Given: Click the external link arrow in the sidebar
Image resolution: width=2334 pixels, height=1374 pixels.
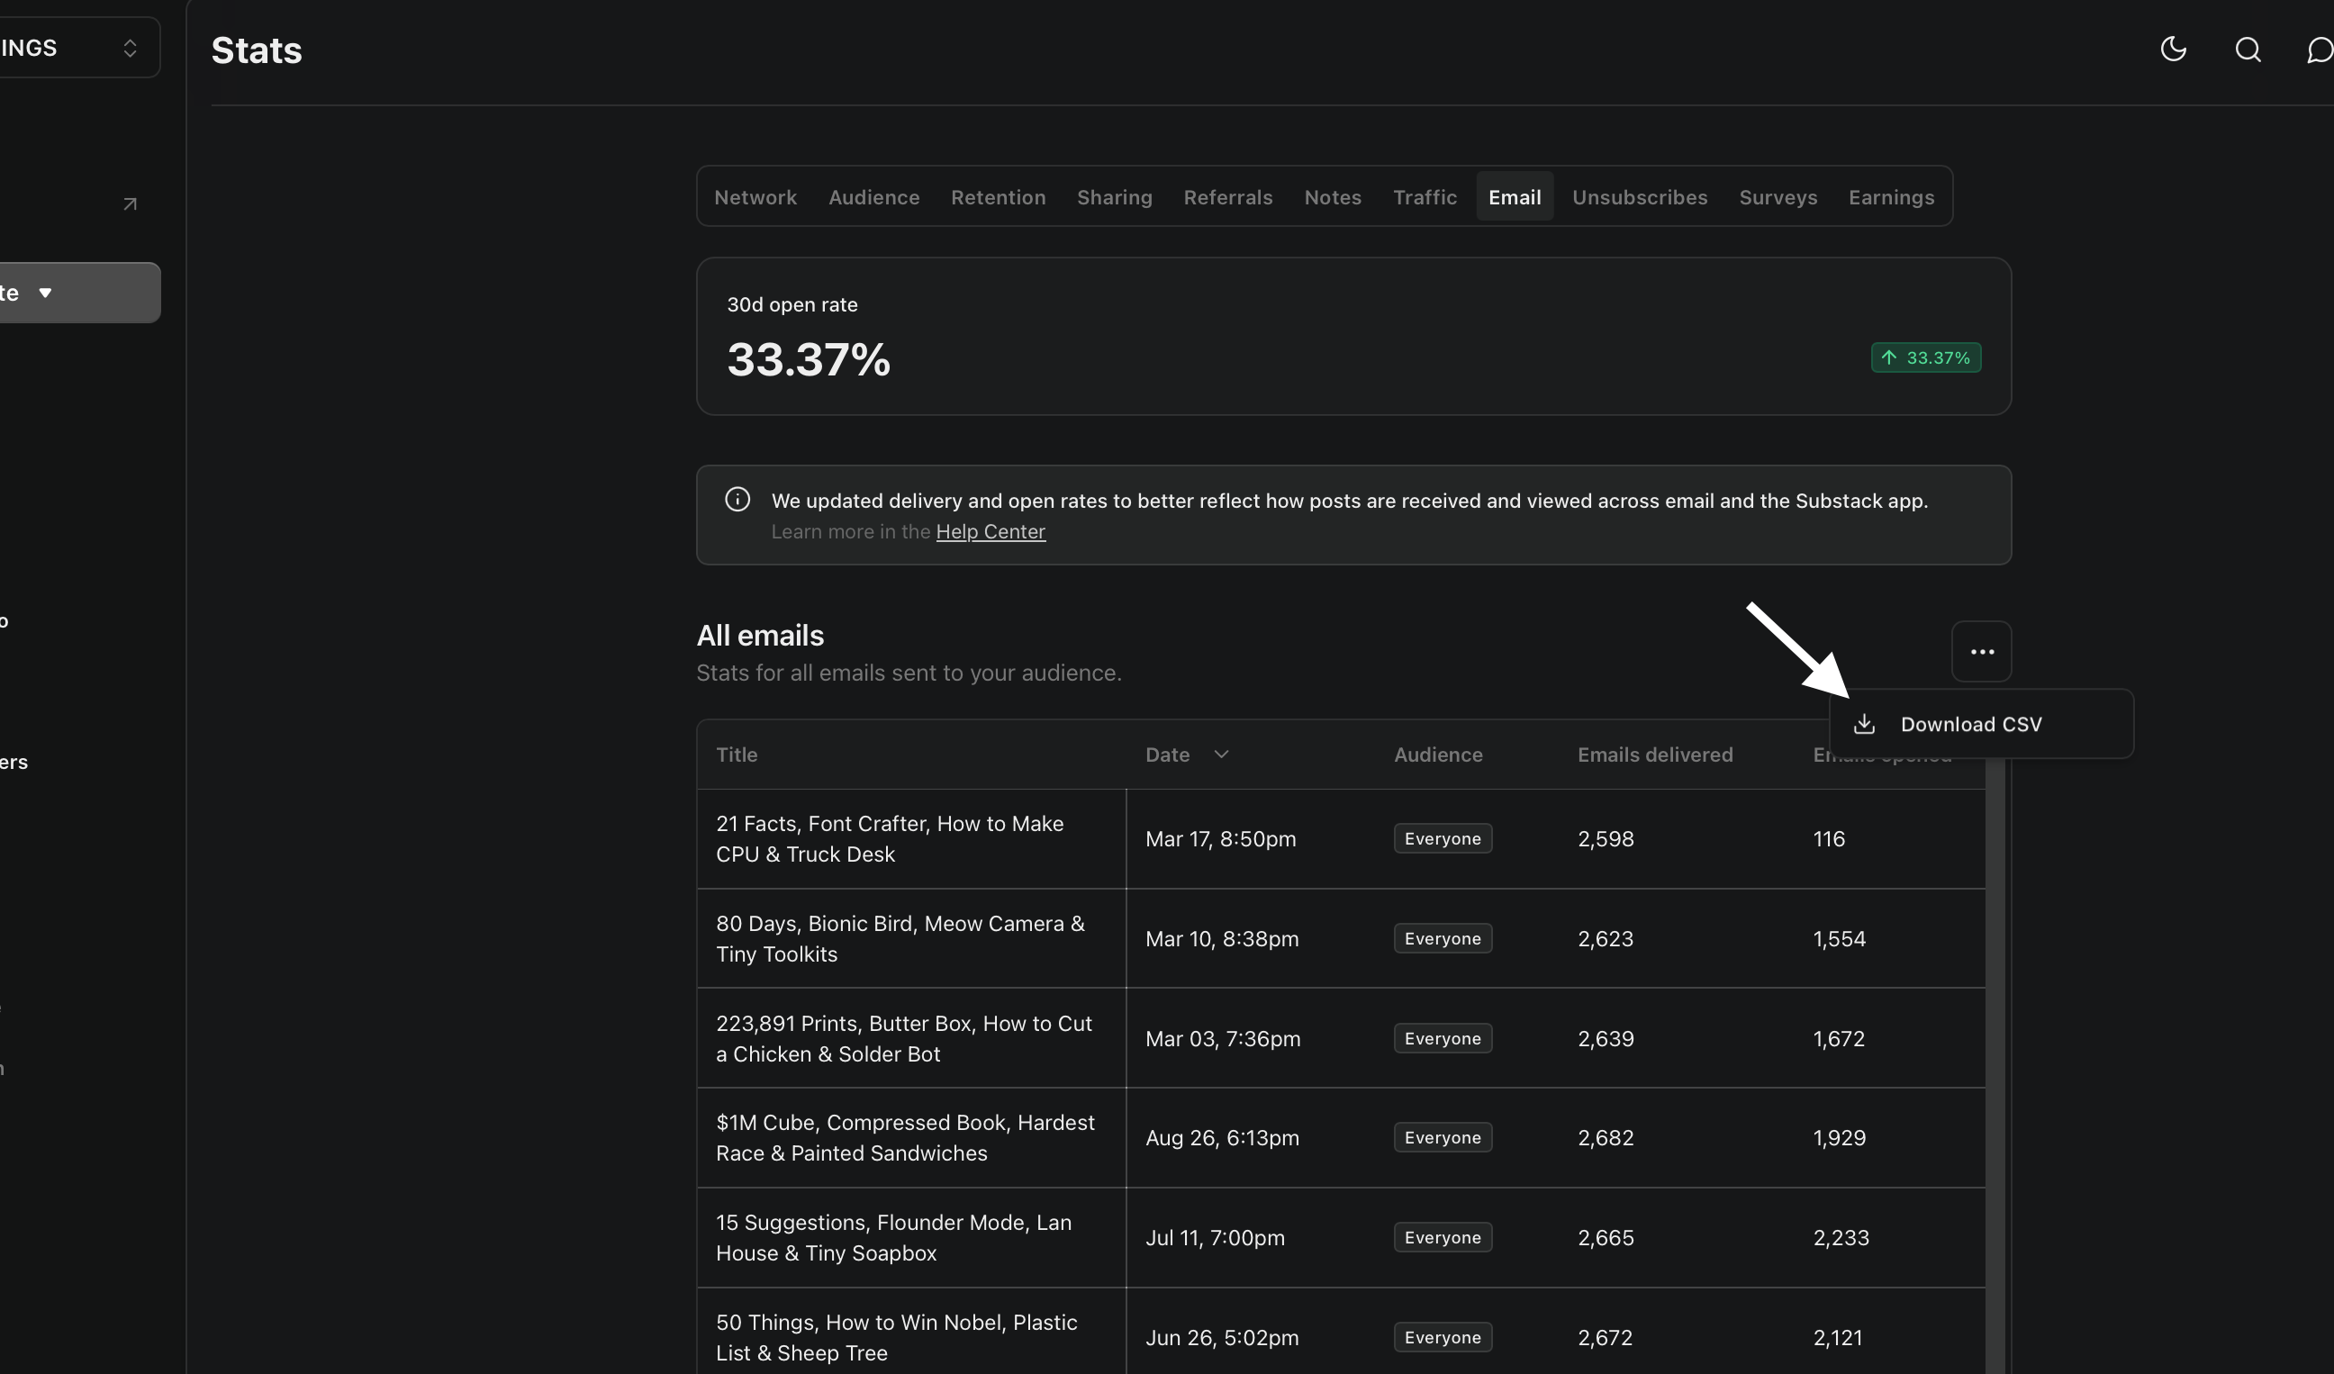Looking at the screenshot, I should (x=130, y=203).
